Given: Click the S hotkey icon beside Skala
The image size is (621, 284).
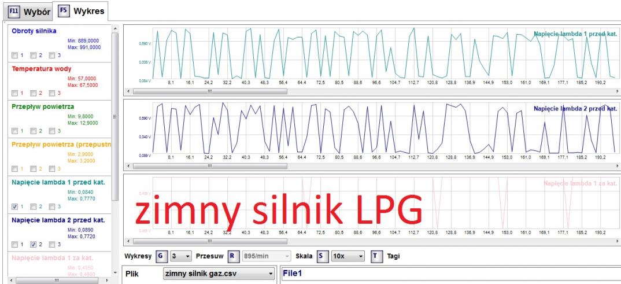Looking at the screenshot, I should coord(321,256).
